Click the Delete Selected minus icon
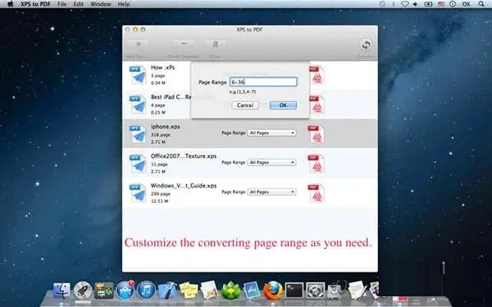The image size is (492, 307). pyautogui.click(x=184, y=43)
